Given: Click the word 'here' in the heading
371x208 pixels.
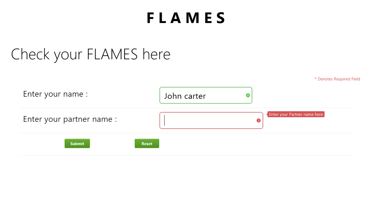Looking at the screenshot, I should coord(156,54).
